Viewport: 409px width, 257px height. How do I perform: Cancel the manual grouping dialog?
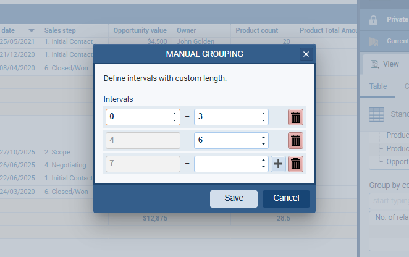286,198
